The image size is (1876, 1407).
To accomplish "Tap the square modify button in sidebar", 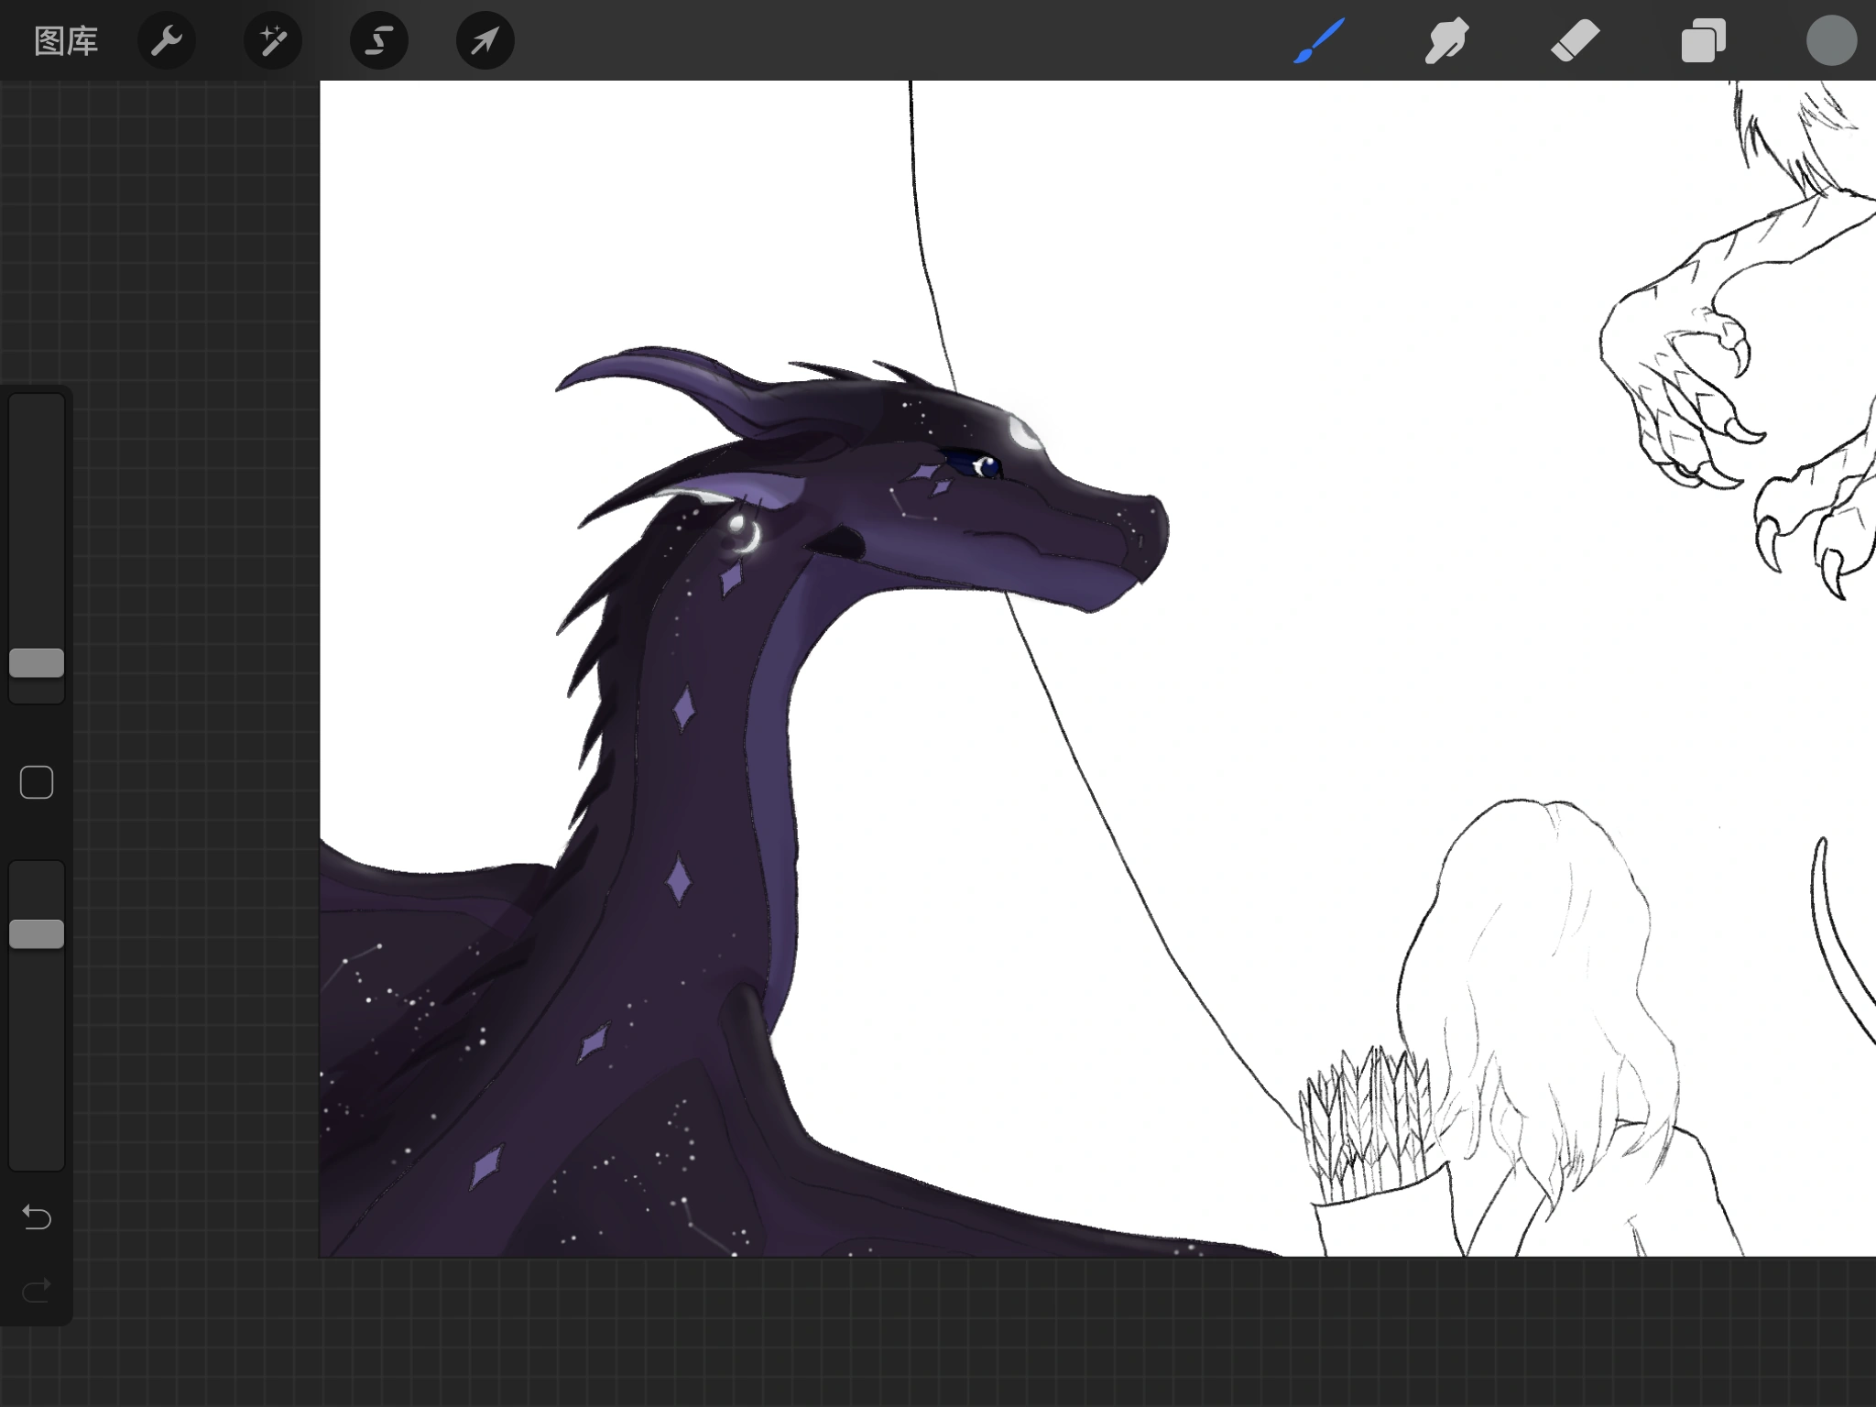I will (x=37, y=783).
